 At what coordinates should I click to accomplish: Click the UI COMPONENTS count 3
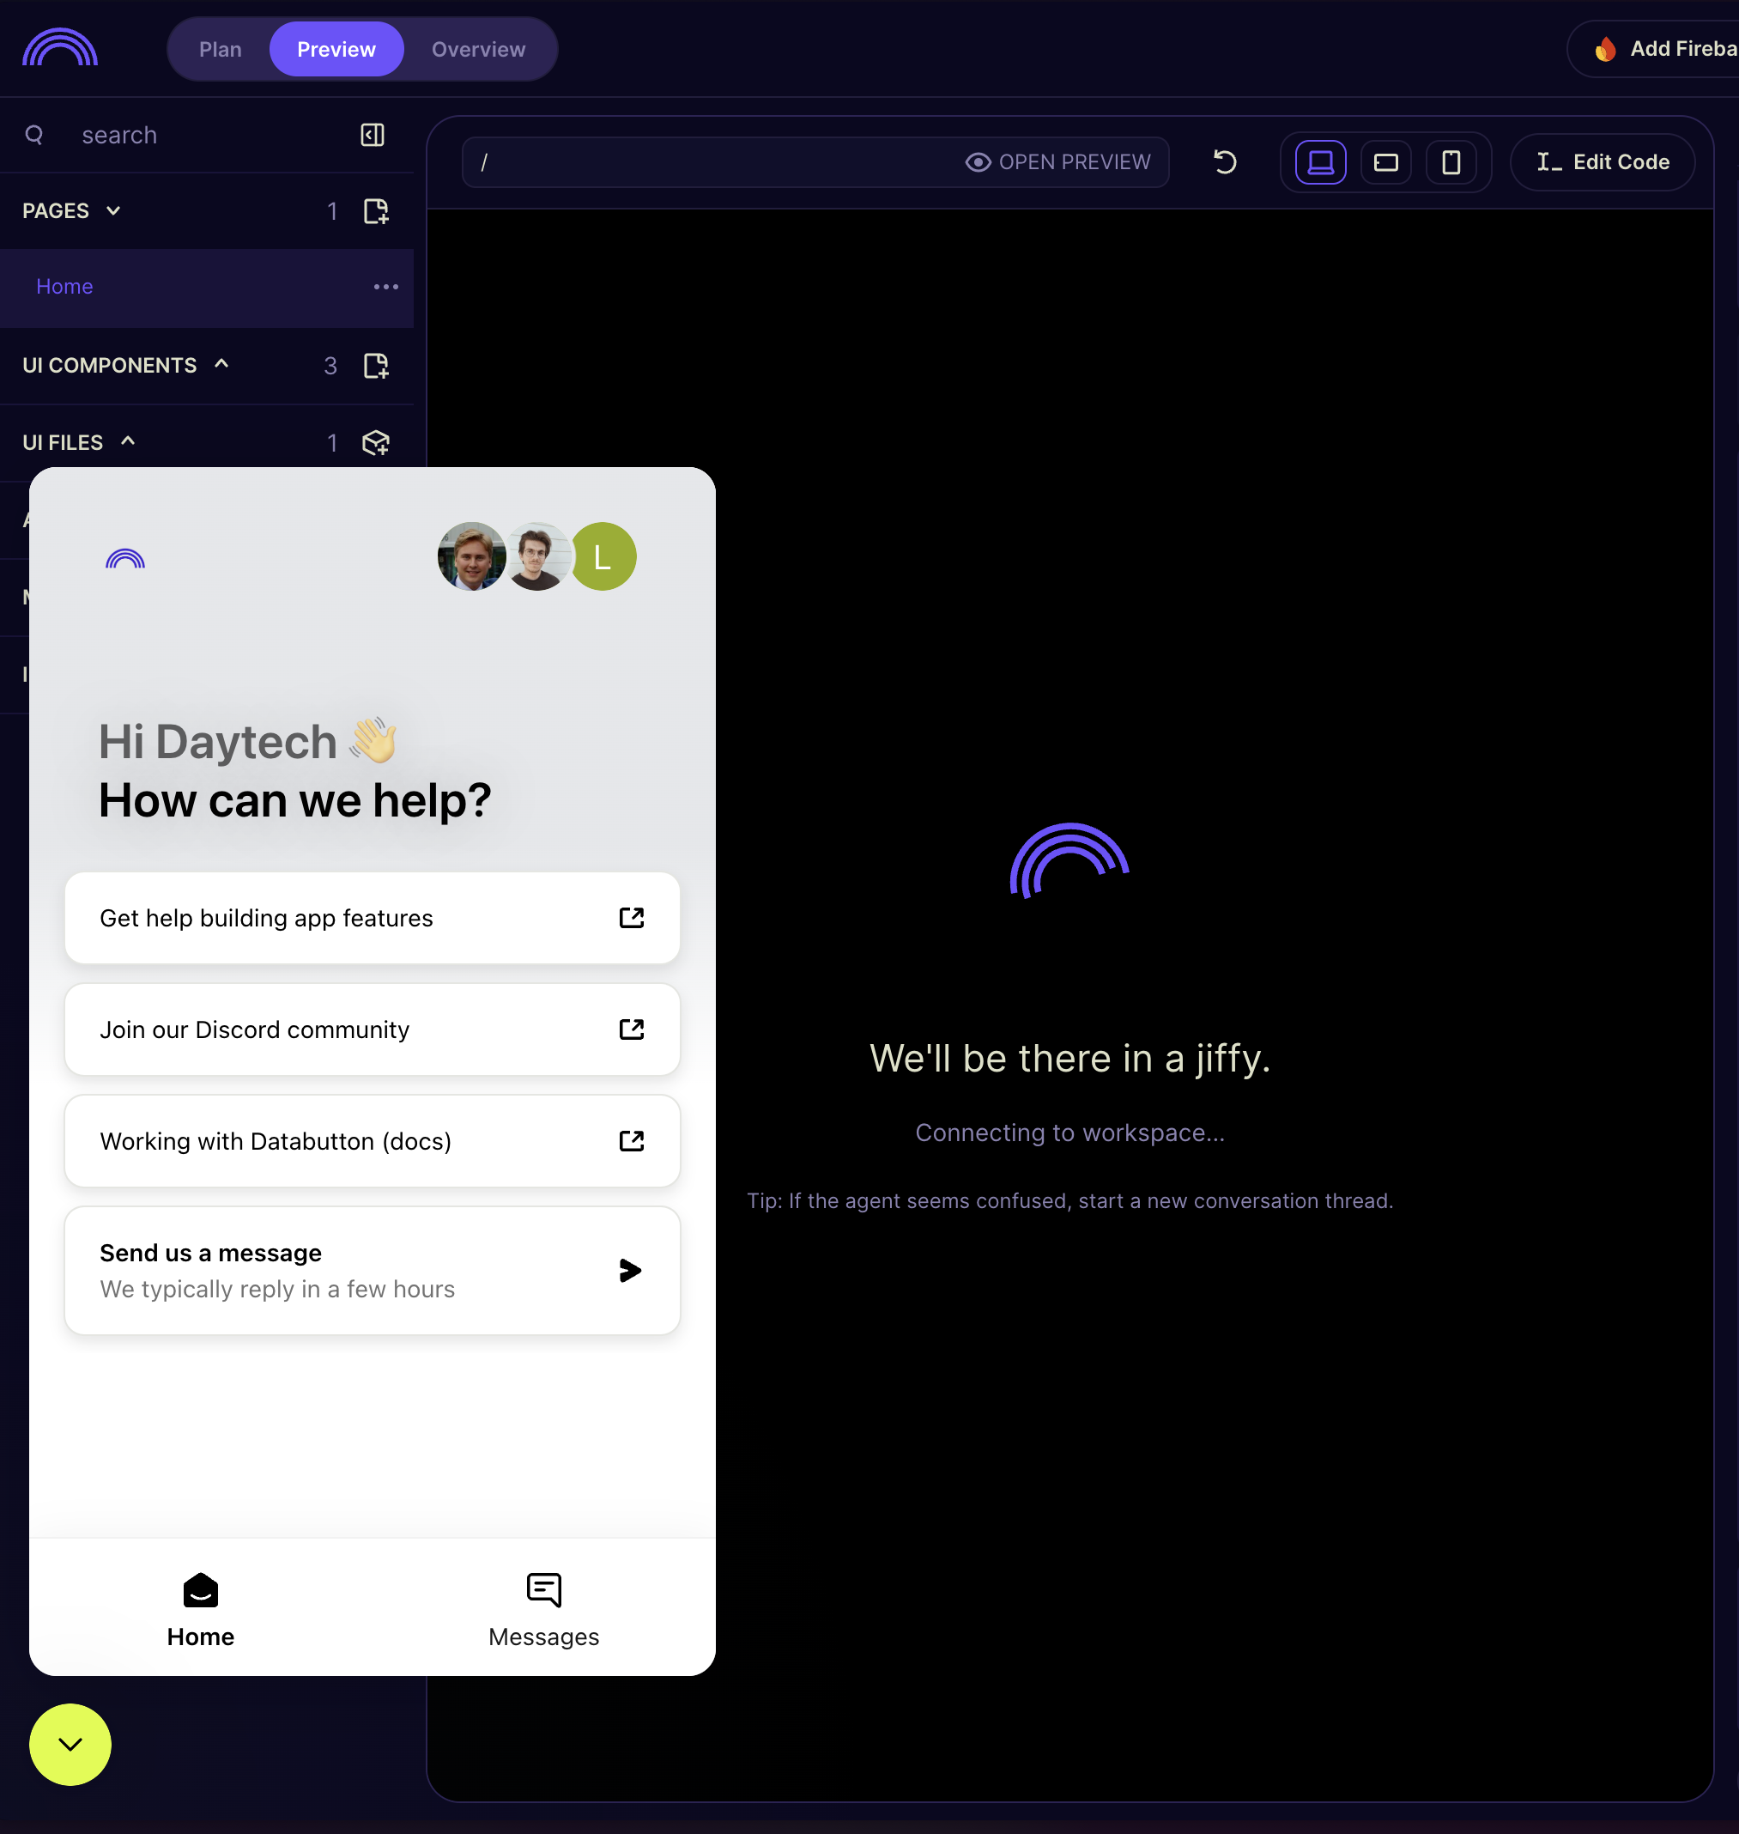point(330,365)
